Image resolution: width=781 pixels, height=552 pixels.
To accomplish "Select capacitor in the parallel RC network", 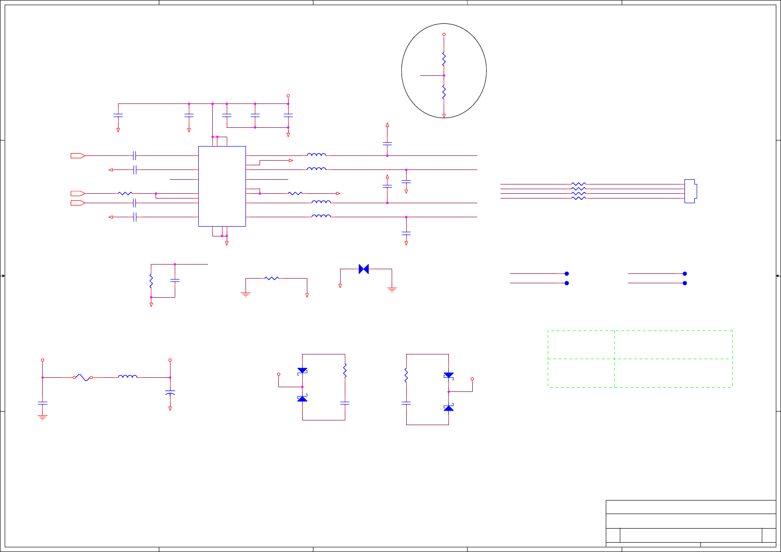I will coord(175,280).
